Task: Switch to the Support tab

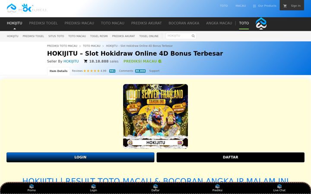Action: (154, 71)
